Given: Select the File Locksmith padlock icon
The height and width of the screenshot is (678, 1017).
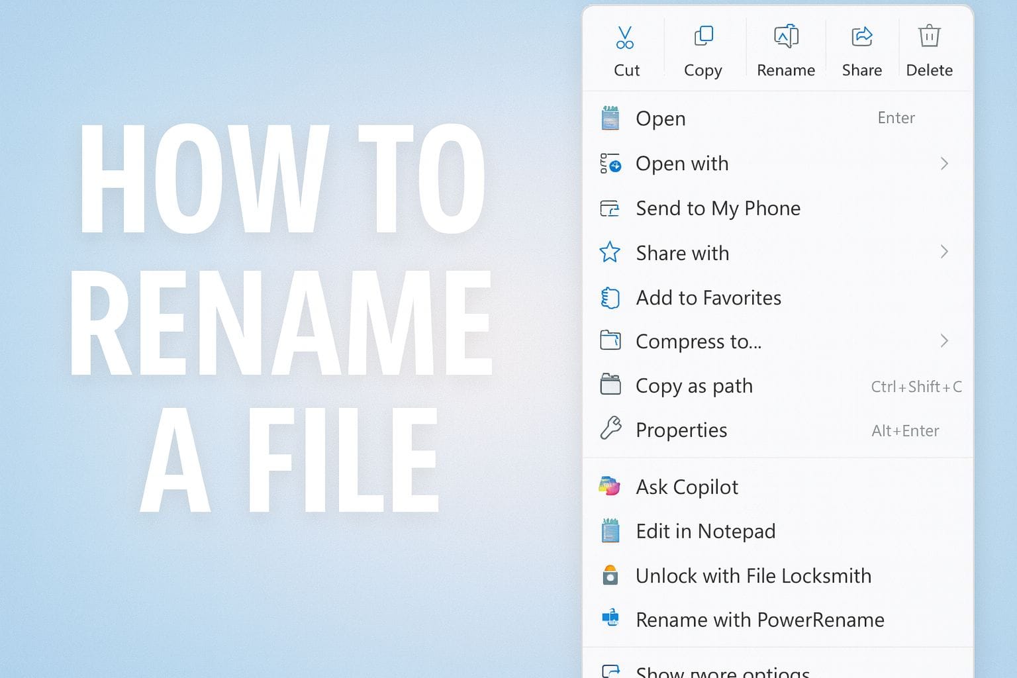Looking at the screenshot, I should point(610,575).
